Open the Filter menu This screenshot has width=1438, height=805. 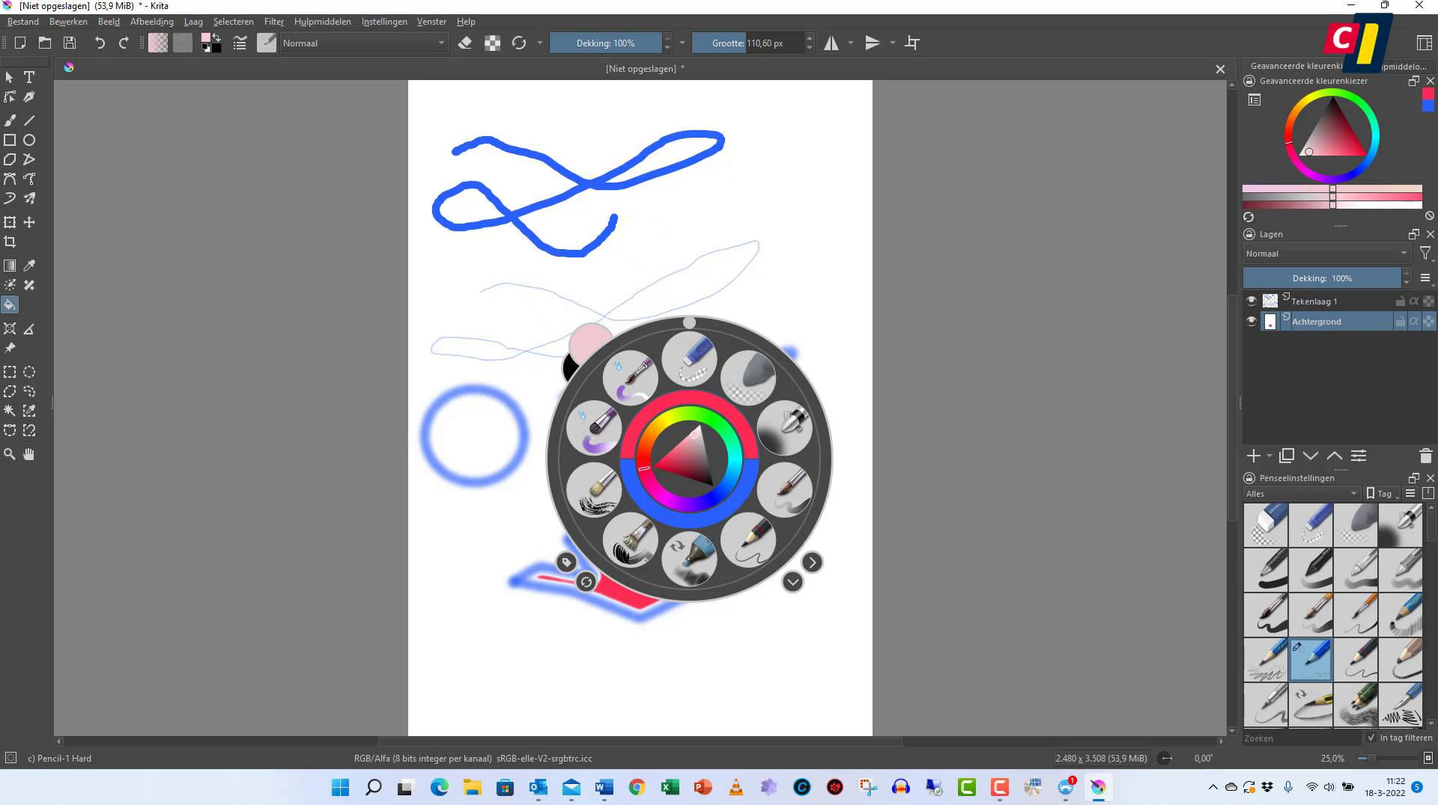coord(273,21)
